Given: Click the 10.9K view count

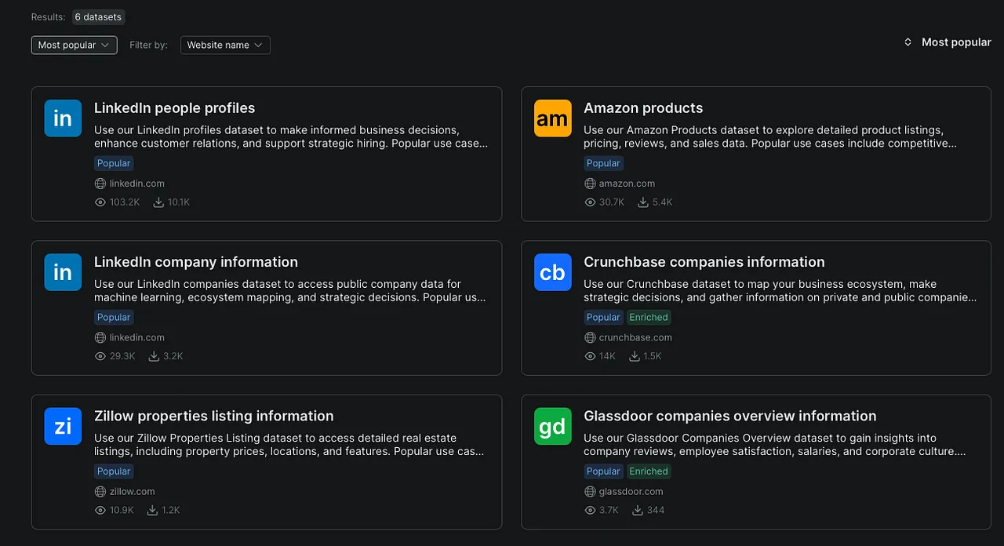Looking at the screenshot, I should (x=122, y=510).
